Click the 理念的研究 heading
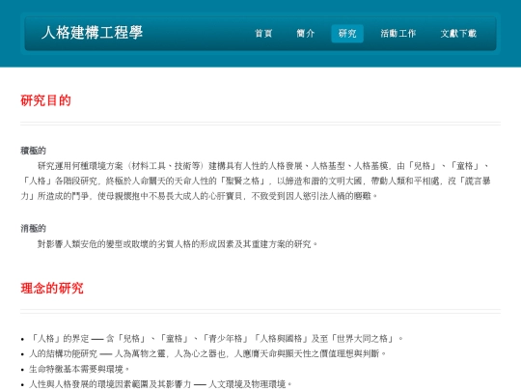 52,288
